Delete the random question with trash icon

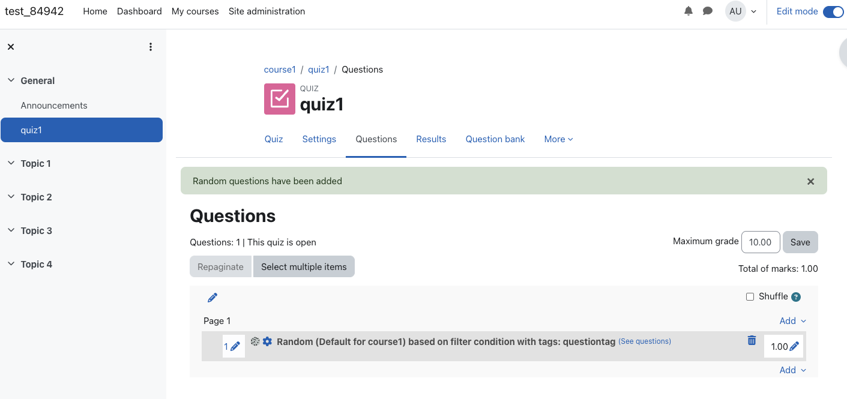point(752,341)
